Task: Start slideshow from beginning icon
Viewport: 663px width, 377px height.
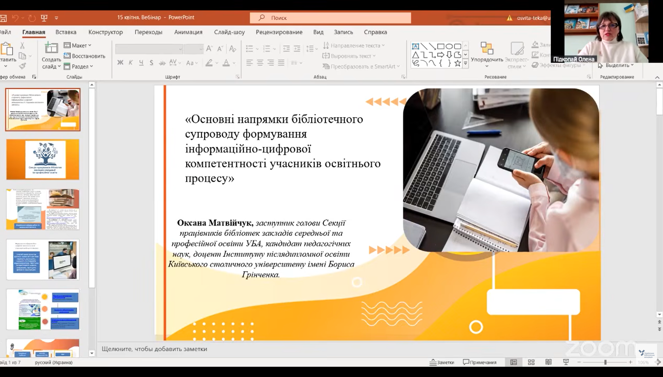Action: click(x=44, y=18)
